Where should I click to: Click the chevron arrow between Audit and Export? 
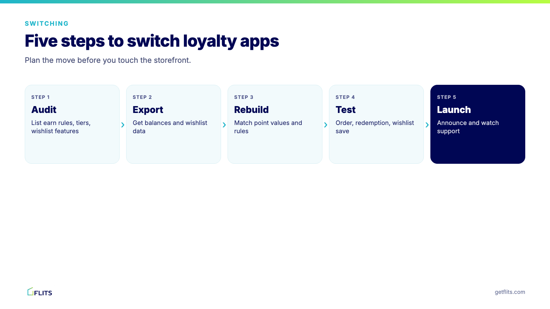[x=123, y=125]
